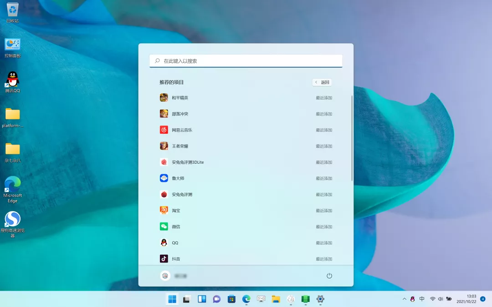Click Start menu list scrollbar
Viewport: 492px width, 307px height.
[352, 138]
